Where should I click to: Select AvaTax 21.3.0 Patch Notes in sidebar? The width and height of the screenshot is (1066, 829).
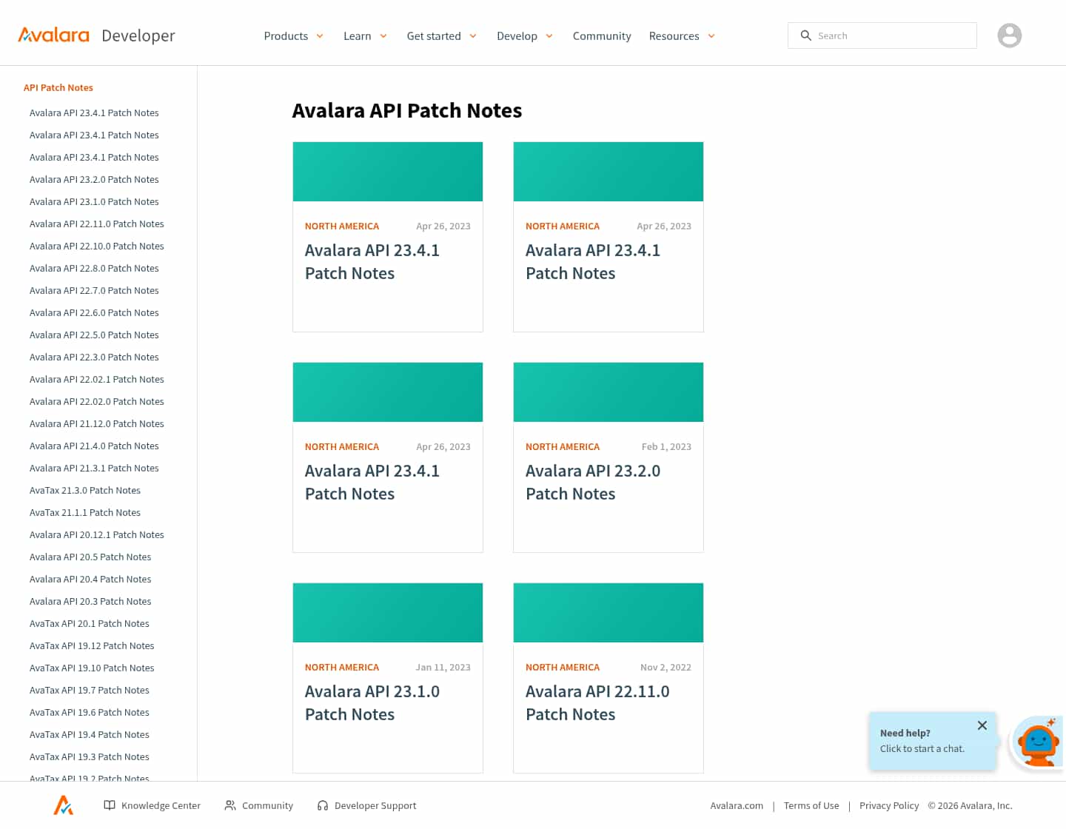click(84, 490)
